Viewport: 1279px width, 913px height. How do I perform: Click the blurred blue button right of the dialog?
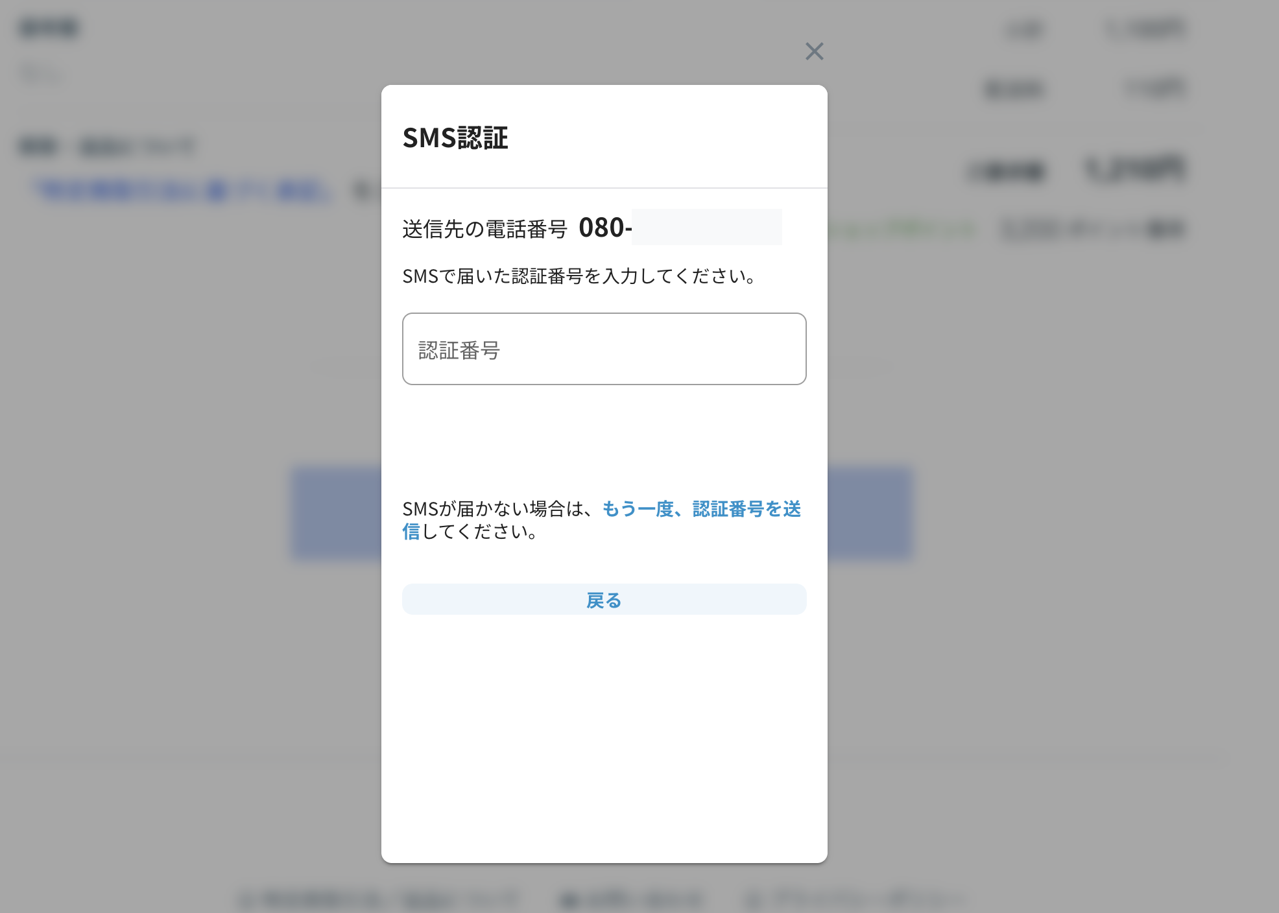[x=870, y=512]
